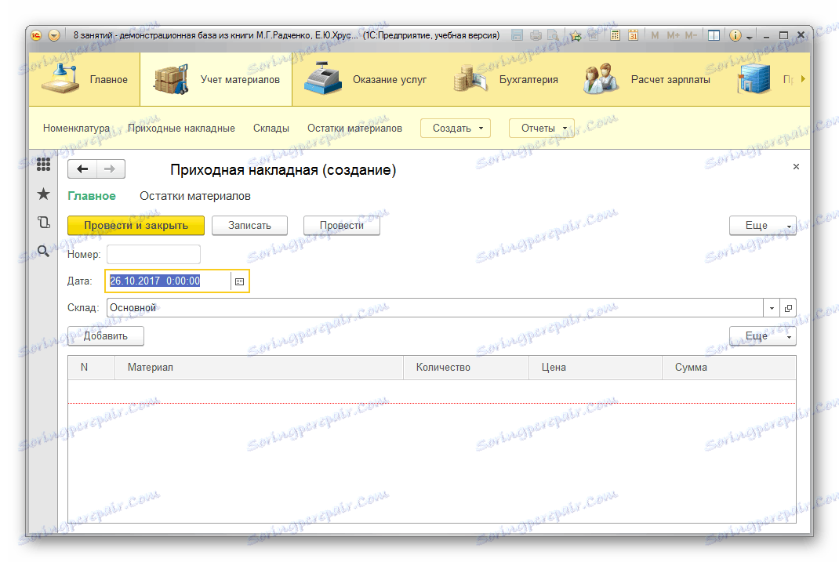Open the panel layout settings icon

714,35
